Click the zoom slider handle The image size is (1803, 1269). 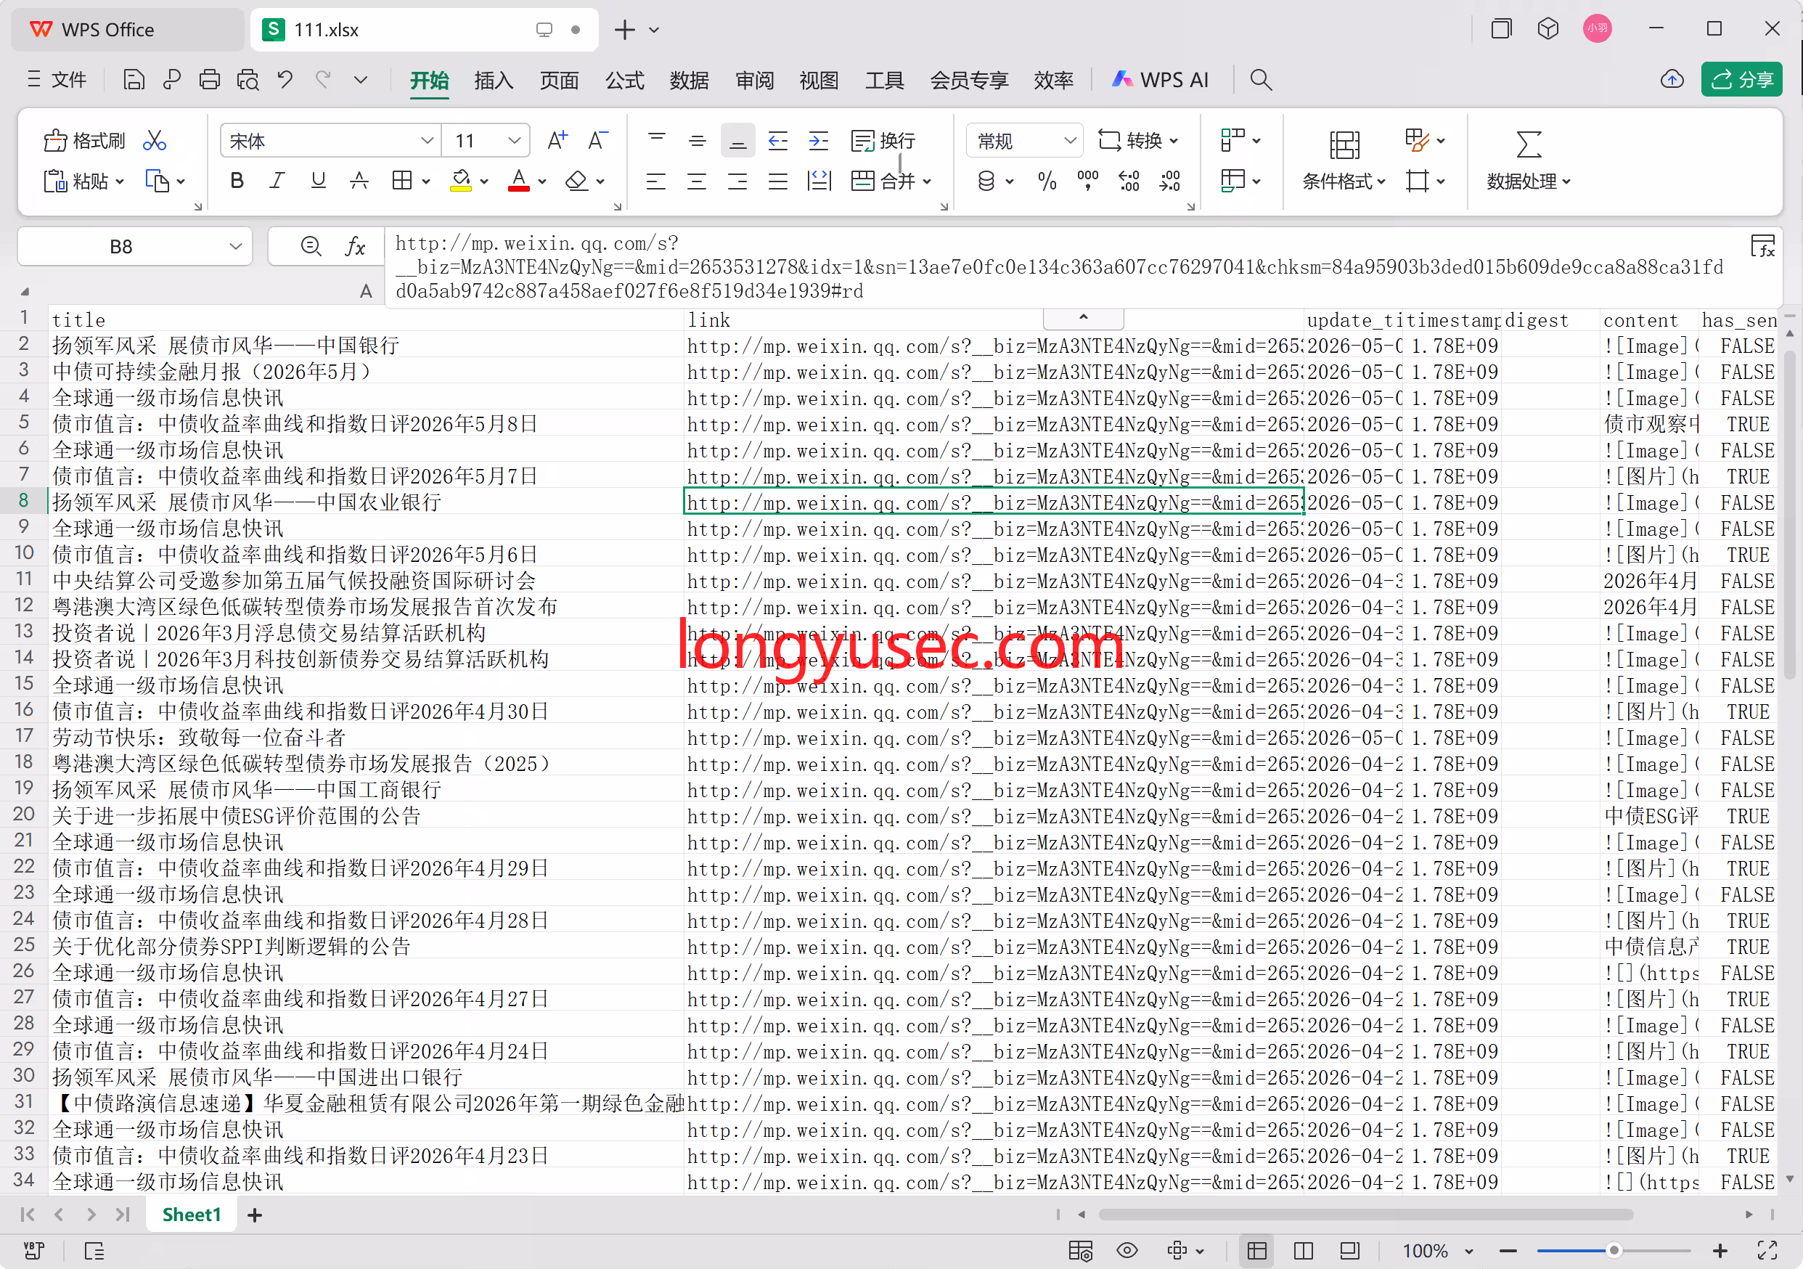tap(1614, 1250)
